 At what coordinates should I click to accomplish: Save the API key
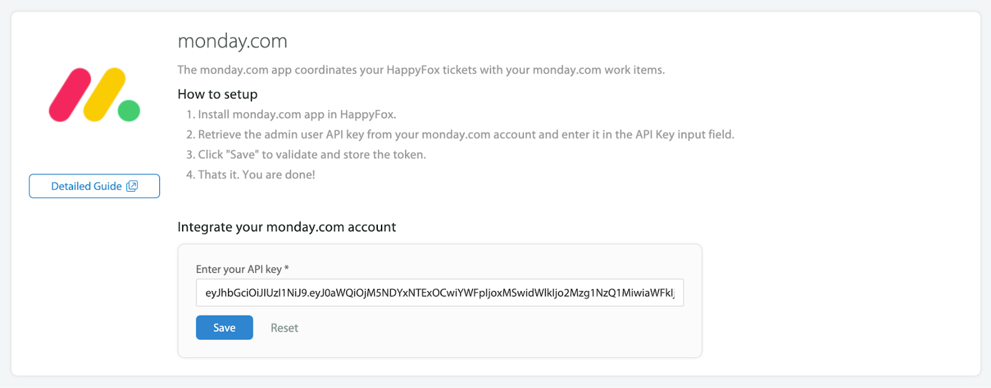click(x=224, y=327)
